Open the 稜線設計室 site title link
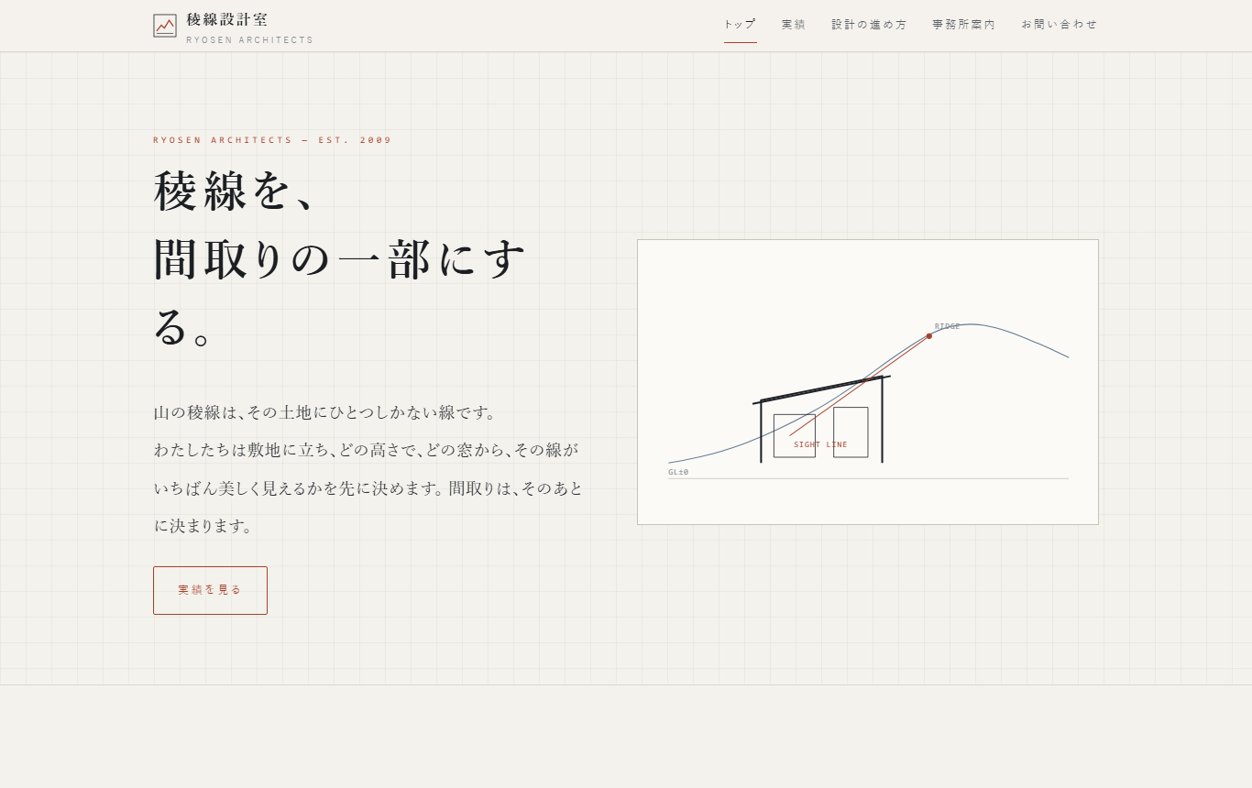 tap(227, 19)
